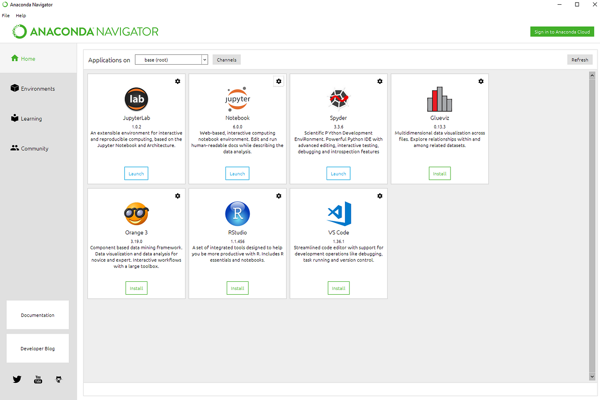Screen dimensions: 600x400
Task: Open Spyder gear options icon
Action: click(x=380, y=81)
